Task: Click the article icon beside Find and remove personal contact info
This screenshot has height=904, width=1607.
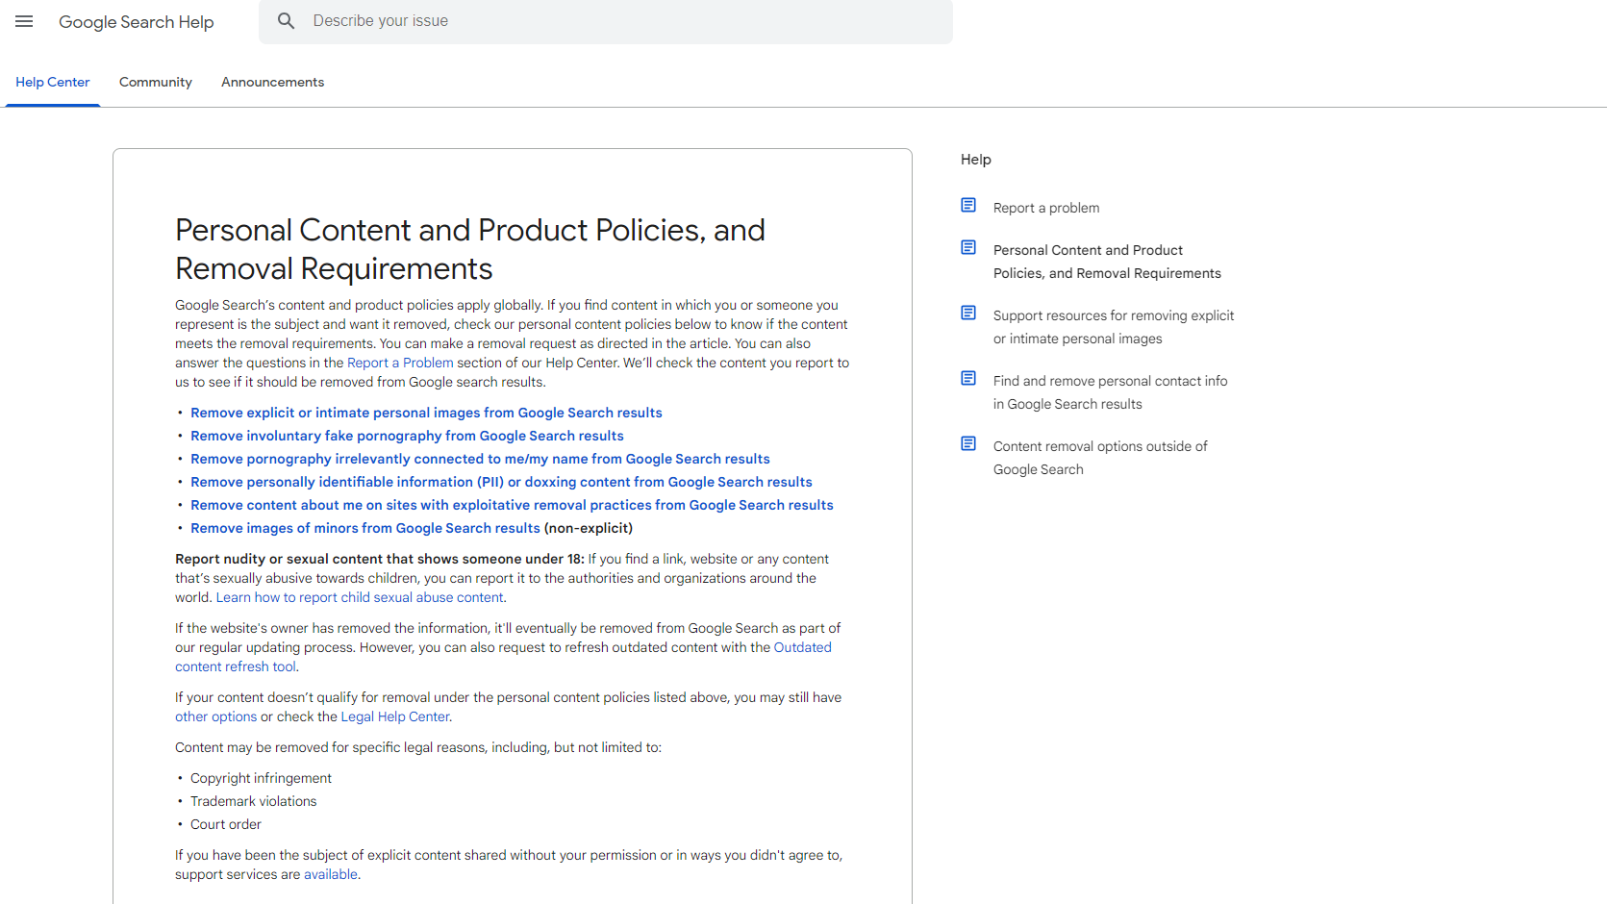Action: click(968, 379)
